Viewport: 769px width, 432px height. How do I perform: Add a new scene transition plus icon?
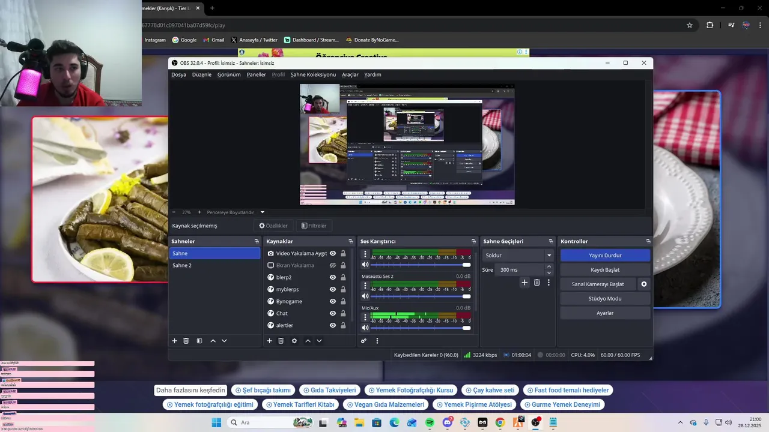tap(524, 283)
